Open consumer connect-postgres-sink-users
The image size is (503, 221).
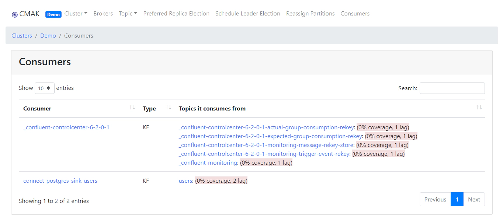point(60,181)
